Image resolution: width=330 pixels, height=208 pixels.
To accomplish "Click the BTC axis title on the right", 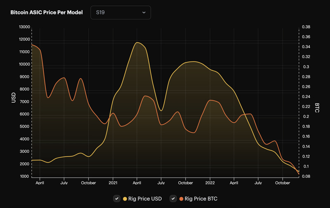I will 317,108.
